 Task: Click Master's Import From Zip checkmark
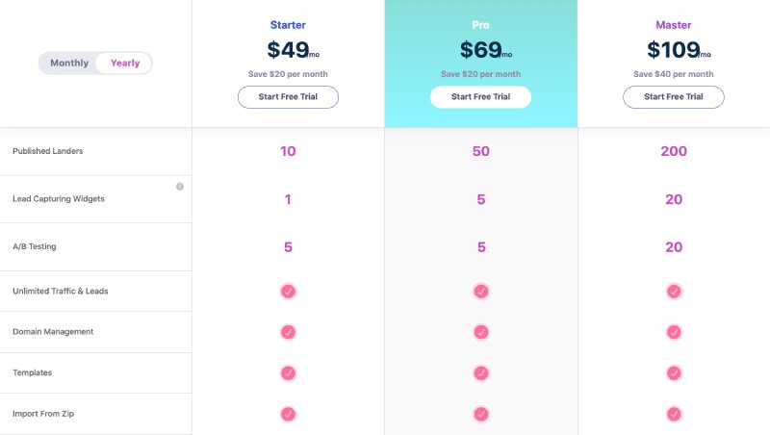(x=674, y=415)
